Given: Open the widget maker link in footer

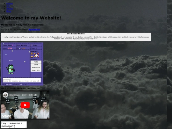Looking at the screenshot, I should click(x=21, y=84).
